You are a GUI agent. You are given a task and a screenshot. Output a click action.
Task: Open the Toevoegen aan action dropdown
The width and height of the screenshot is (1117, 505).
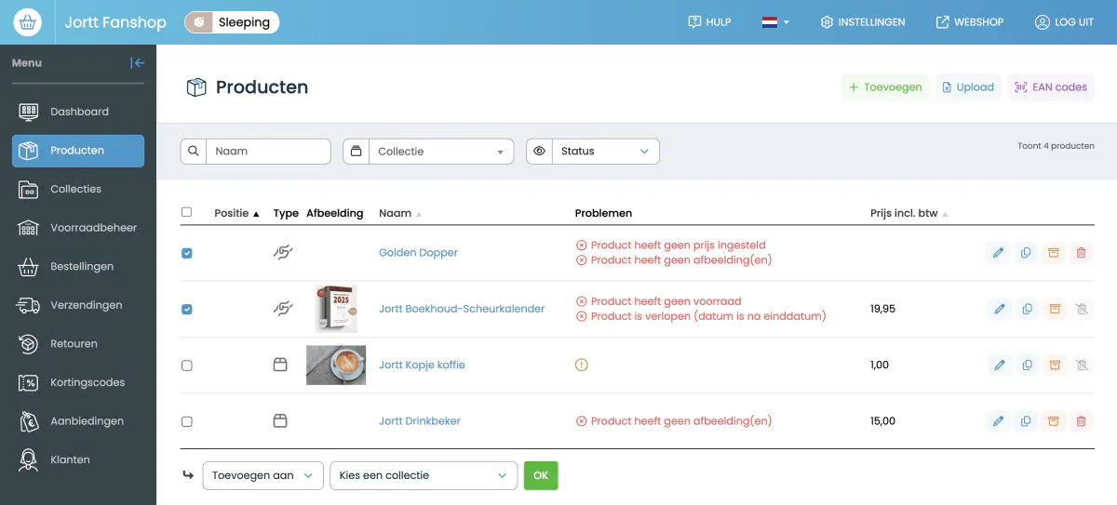262,475
